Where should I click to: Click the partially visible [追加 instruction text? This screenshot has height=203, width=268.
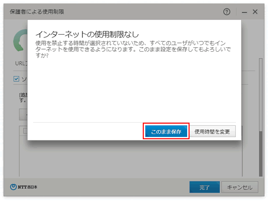[x=23, y=98]
